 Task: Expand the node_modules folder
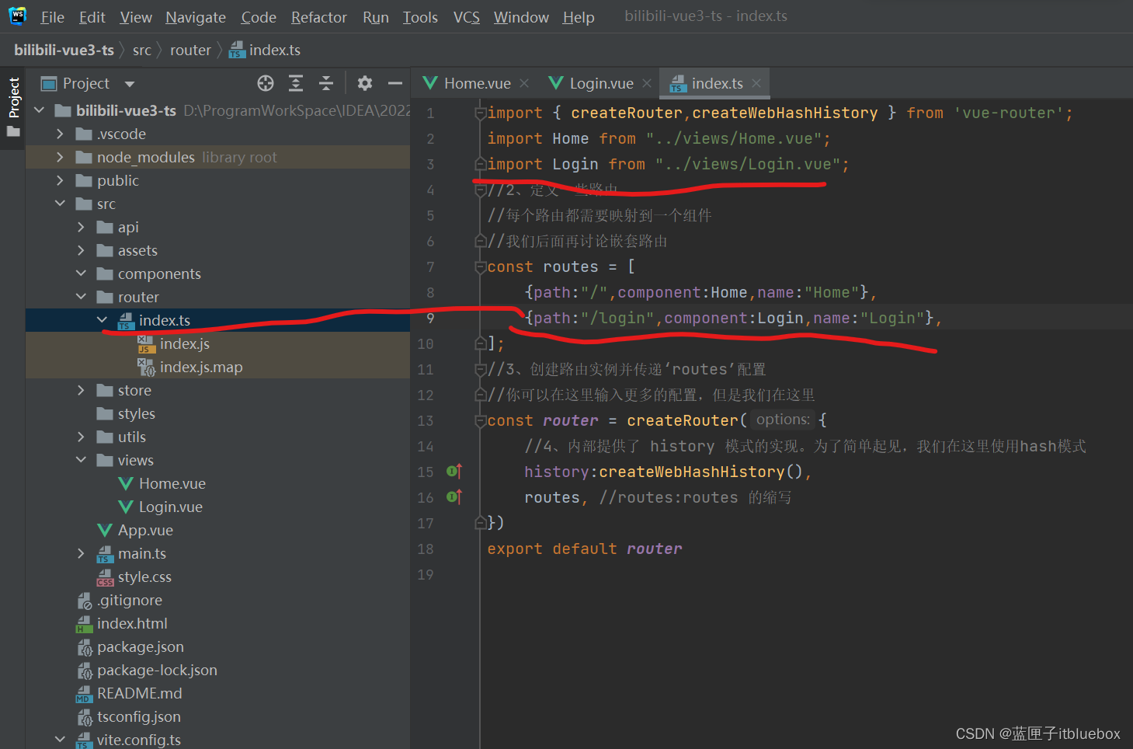coord(61,158)
